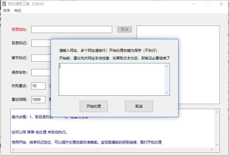Click the 失败重试 field showing 10
The height and width of the screenshot is (156, 229).
[39, 86]
